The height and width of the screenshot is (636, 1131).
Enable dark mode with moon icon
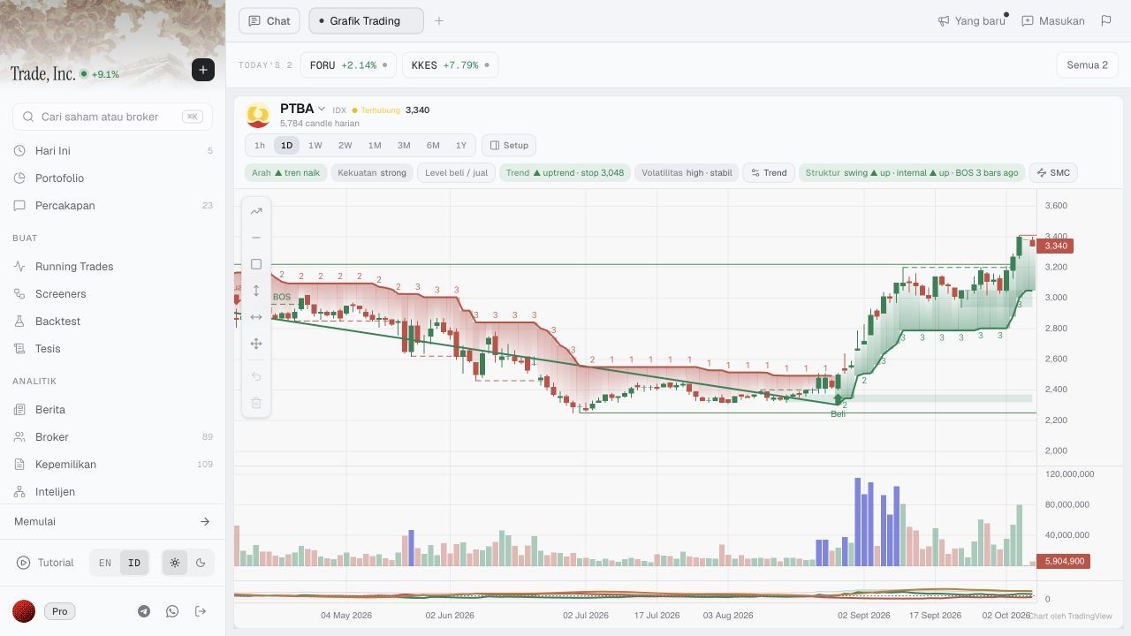click(x=201, y=563)
